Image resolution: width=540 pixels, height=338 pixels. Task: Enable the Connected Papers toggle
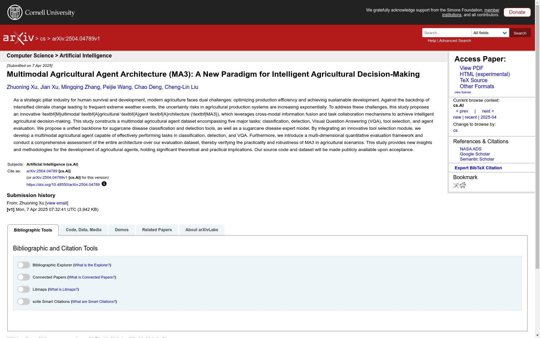click(x=24, y=277)
